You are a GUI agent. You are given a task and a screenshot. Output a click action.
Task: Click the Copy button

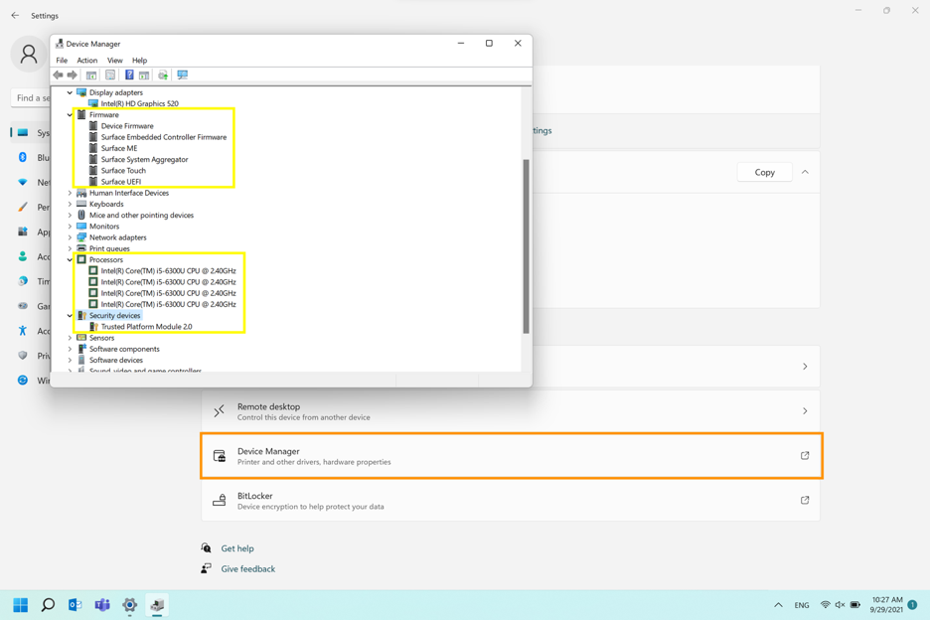(764, 172)
